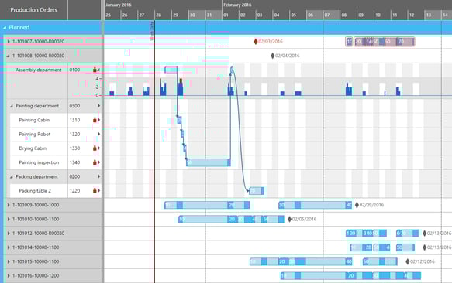
Task: Click the 02/04/2016 due date diamond marker
Action: pyautogui.click(x=272, y=56)
